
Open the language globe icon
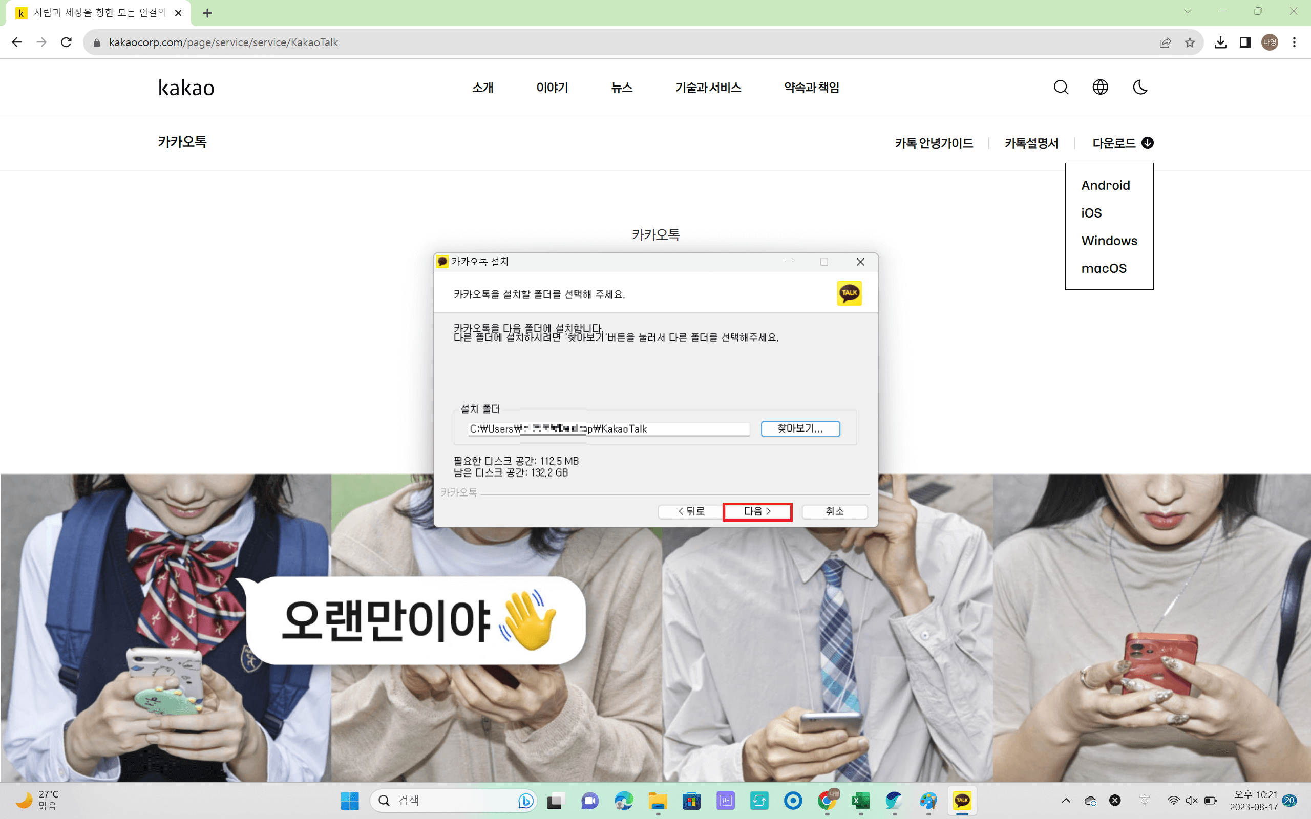click(1099, 87)
